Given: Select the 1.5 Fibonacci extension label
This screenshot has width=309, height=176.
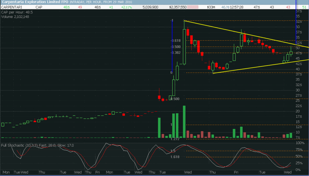Looking at the screenshot, I should (173, 151).
